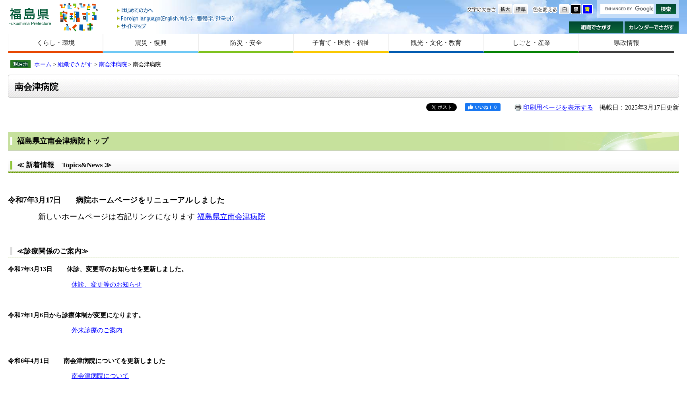Open the Foreign language link

pyautogui.click(x=177, y=19)
